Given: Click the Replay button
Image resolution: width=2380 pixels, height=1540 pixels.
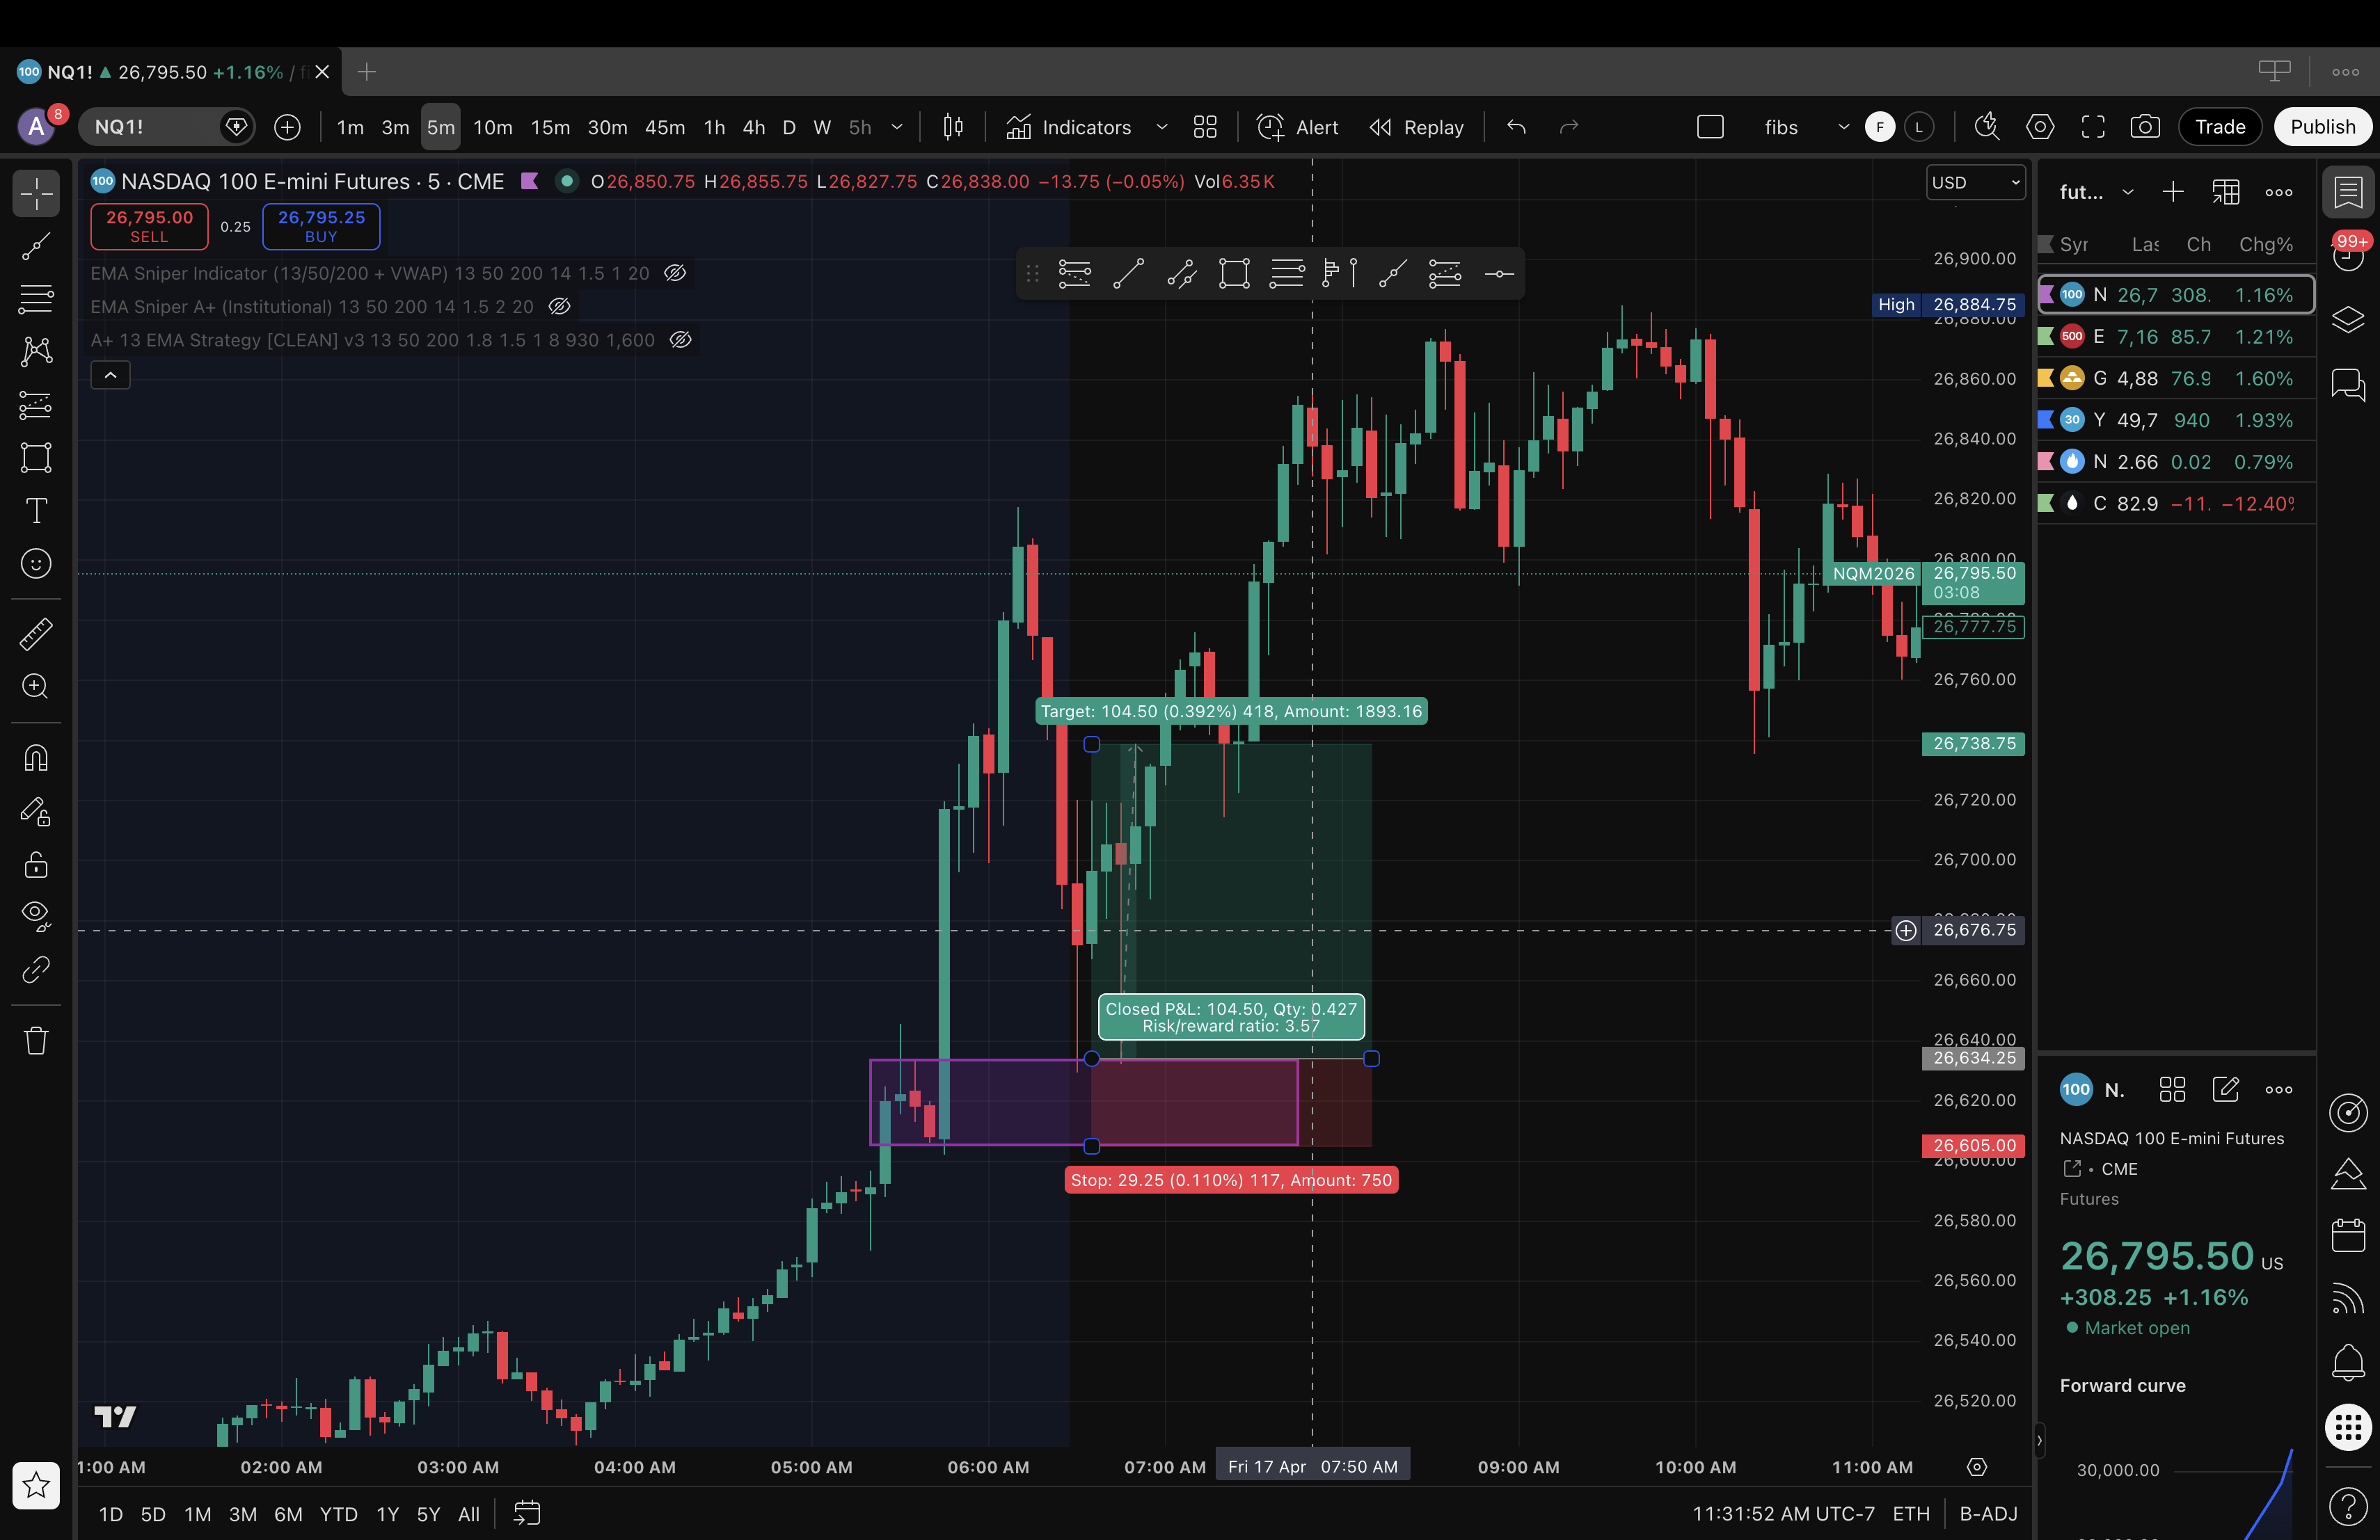Looking at the screenshot, I should [x=1416, y=127].
